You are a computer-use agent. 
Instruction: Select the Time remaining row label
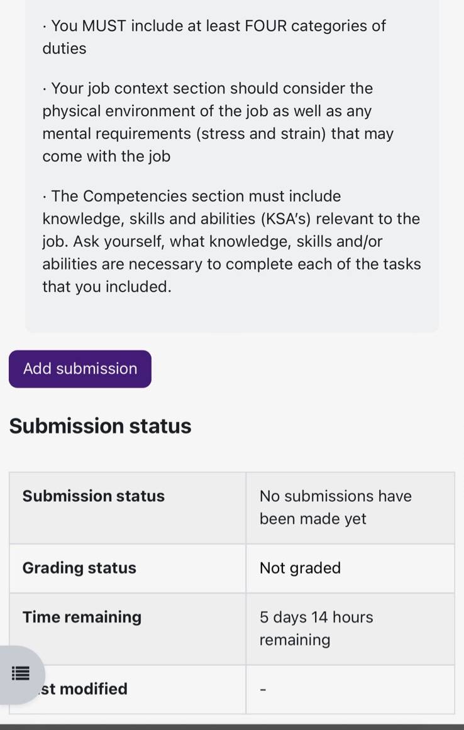click(x=82, y=617)
